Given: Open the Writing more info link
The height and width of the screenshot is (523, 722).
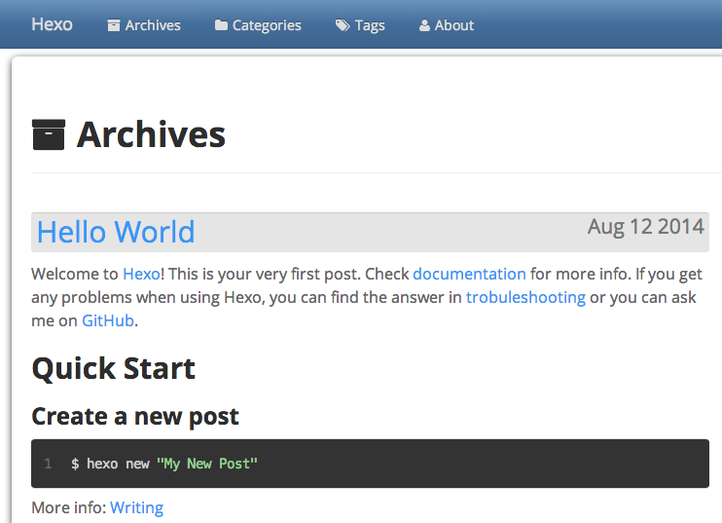Looking at the screenshot, I should (137, 507).
